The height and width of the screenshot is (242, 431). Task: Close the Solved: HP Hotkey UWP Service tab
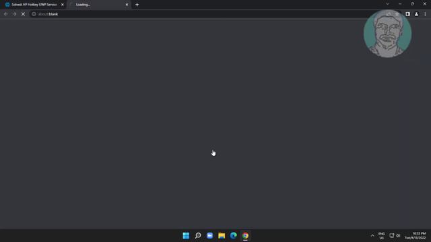pyautogui.click(x=63, y=5)
